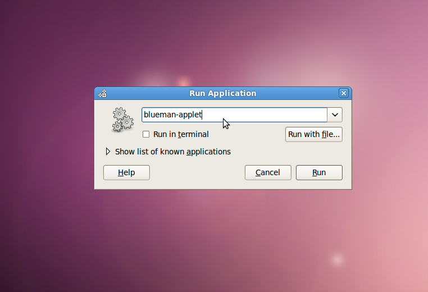Open the window menu icon in title bar
The height and width of the screenshot is (292, 428).
click(x=103, y=93)
